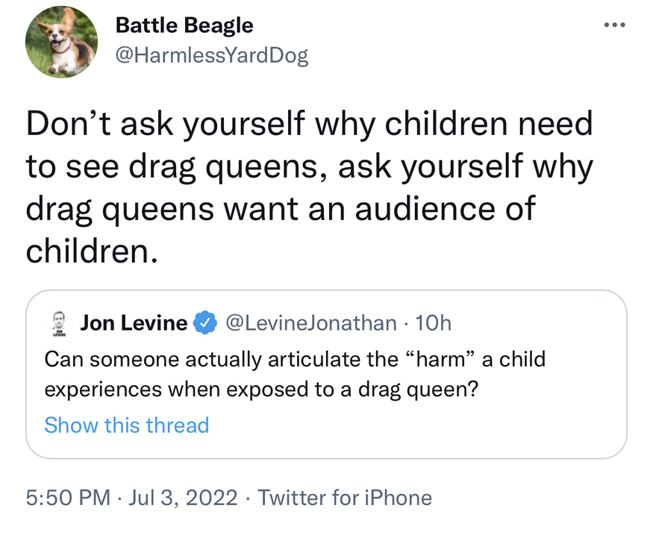
Task: Click the @HarmlessYardDog handle
Action: click(x=211, y=55)
